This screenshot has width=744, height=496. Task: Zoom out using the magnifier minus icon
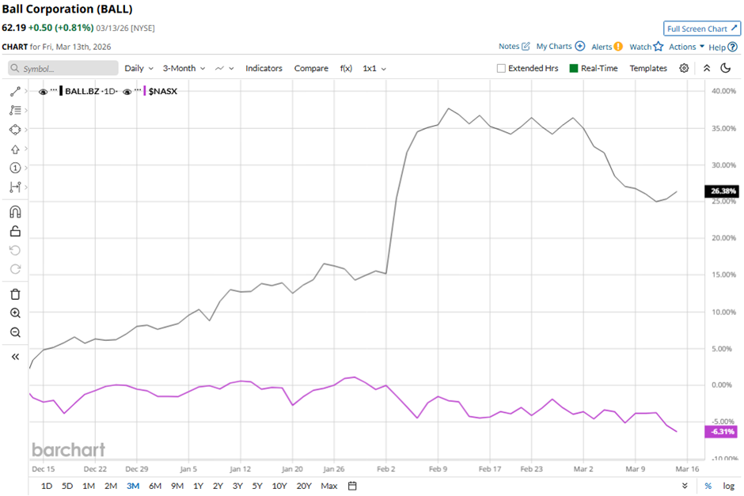coord(14,332)
